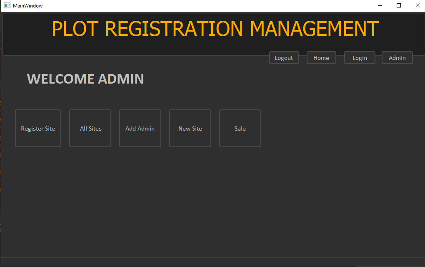Click the dark footer strip at bottom

[212, 263]
